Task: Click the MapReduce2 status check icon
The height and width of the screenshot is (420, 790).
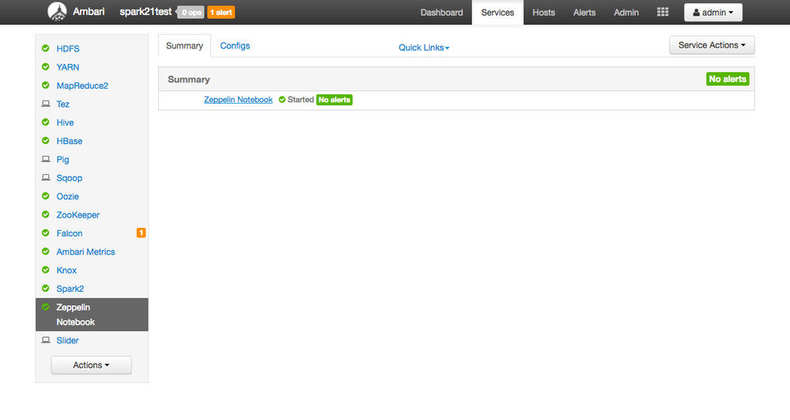Action: (45, 85)
